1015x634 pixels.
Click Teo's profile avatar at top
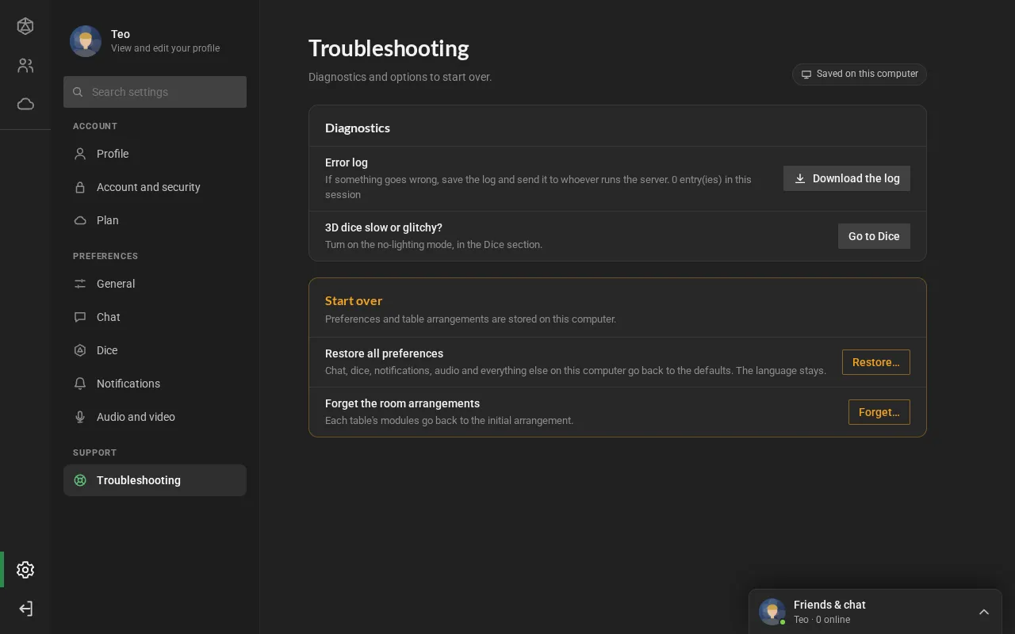(86, 41)
